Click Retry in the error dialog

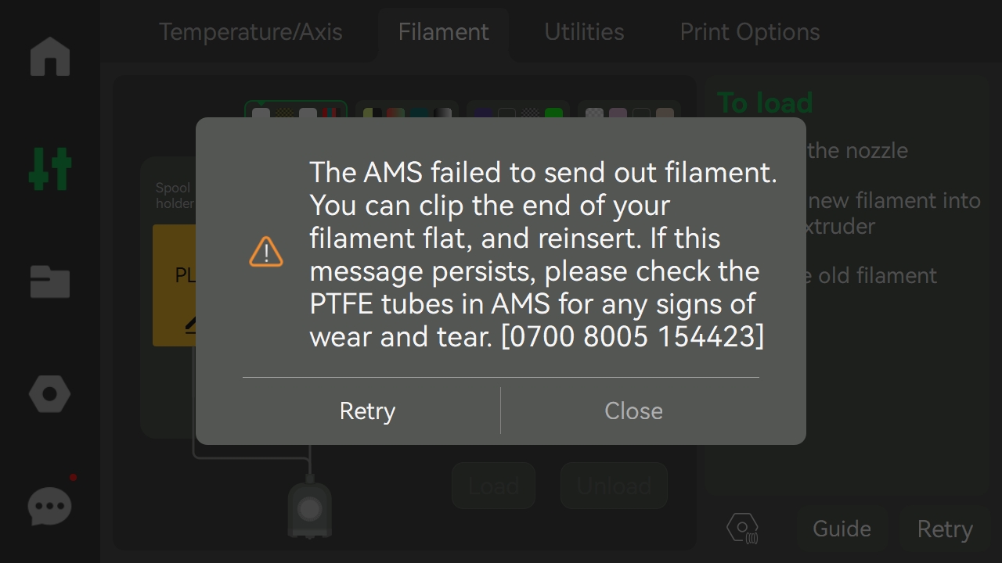368,411
